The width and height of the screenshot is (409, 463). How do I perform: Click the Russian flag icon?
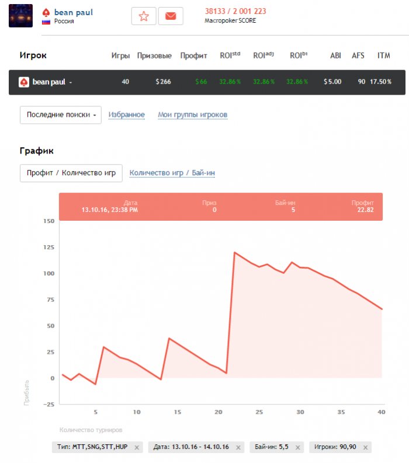[x=46, y=22]
